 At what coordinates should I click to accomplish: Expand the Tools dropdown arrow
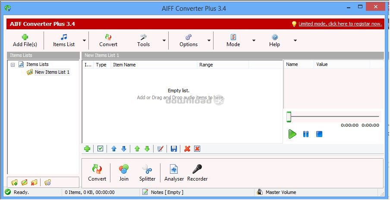pyautogui.click(x=164, y=41)
